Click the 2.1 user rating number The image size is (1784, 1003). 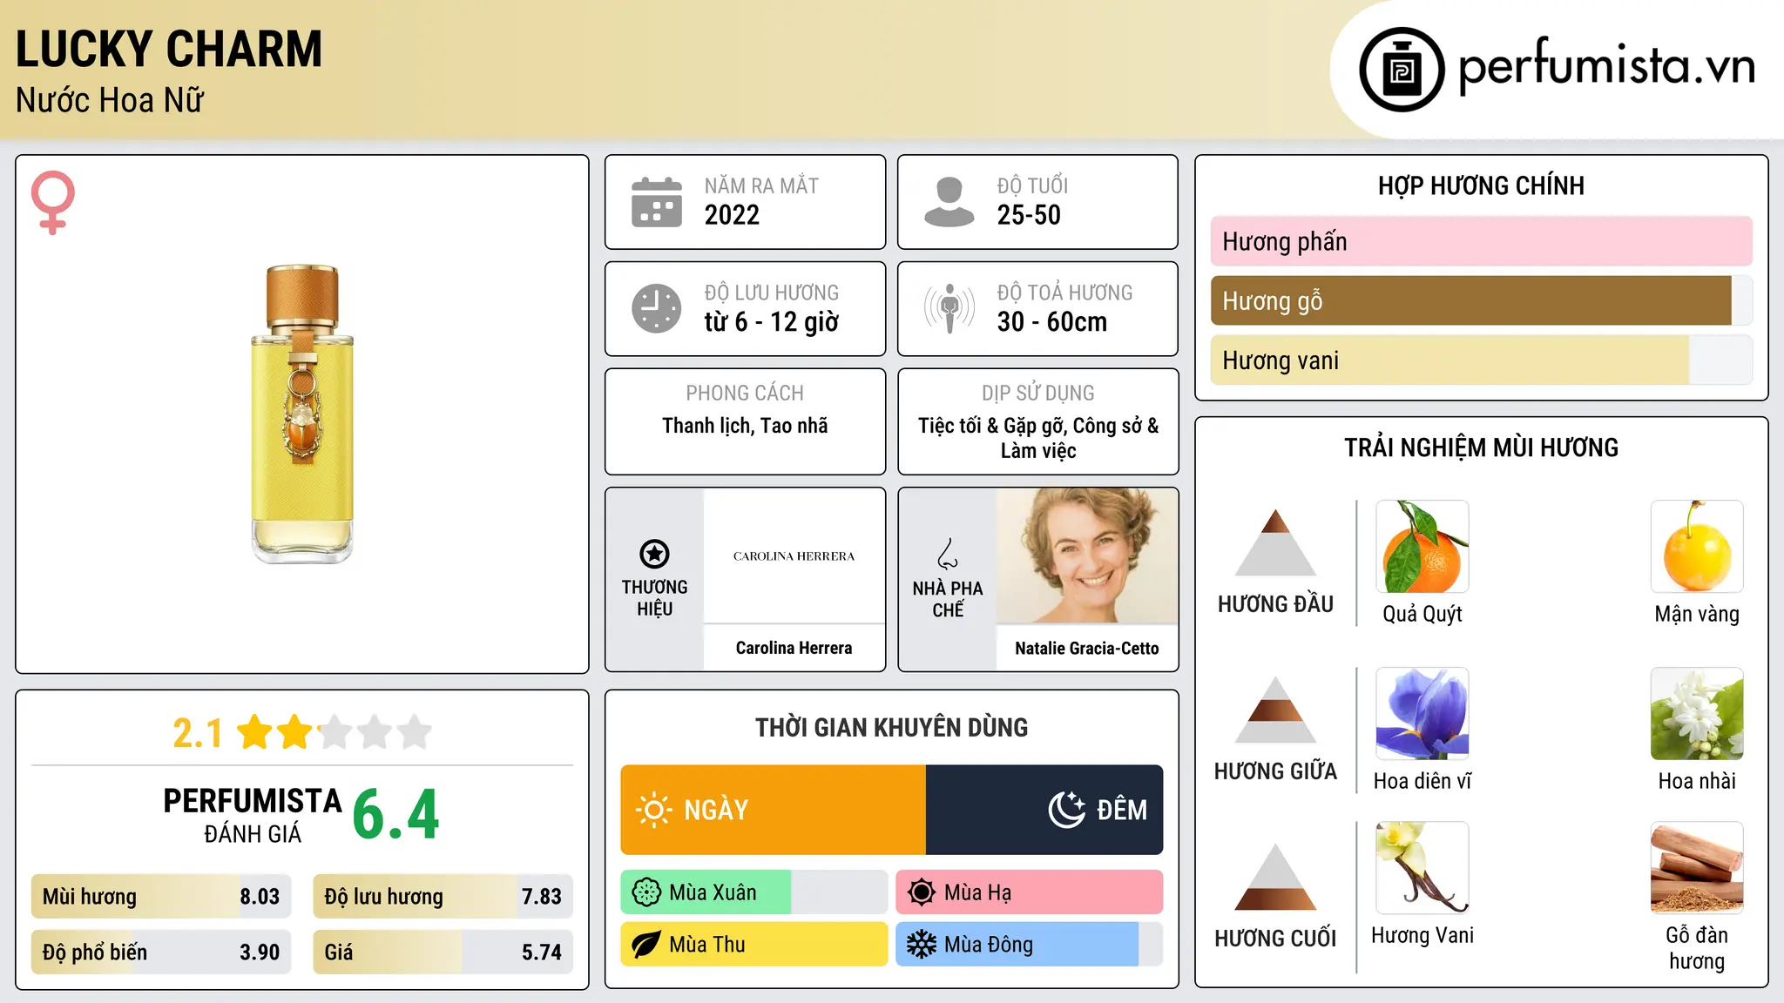(197, 733)
